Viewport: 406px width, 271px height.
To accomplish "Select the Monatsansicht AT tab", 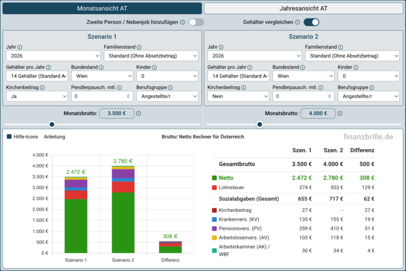I will [102, 8].
